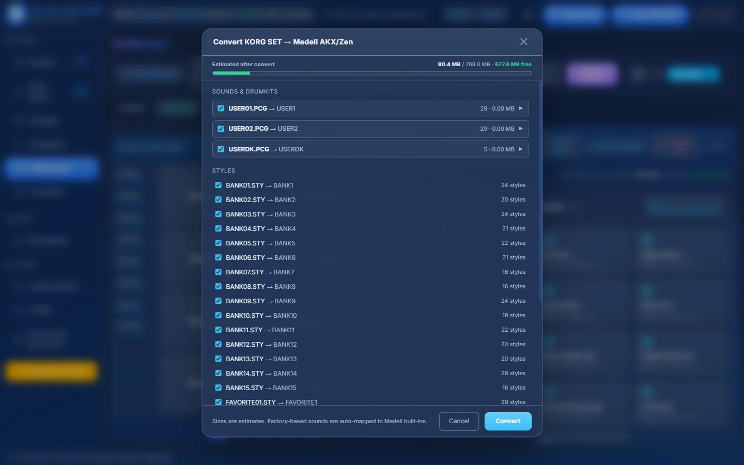
Task: Deselect BANK11.STY checkbox
Action: click(218, 330)
